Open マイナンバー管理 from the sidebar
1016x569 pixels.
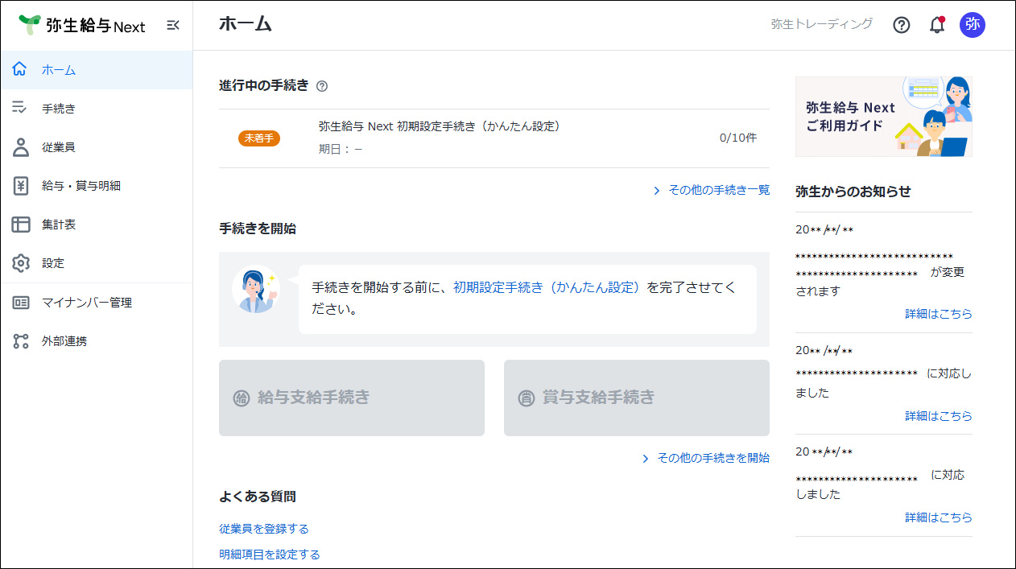click(x=97, y=303)
